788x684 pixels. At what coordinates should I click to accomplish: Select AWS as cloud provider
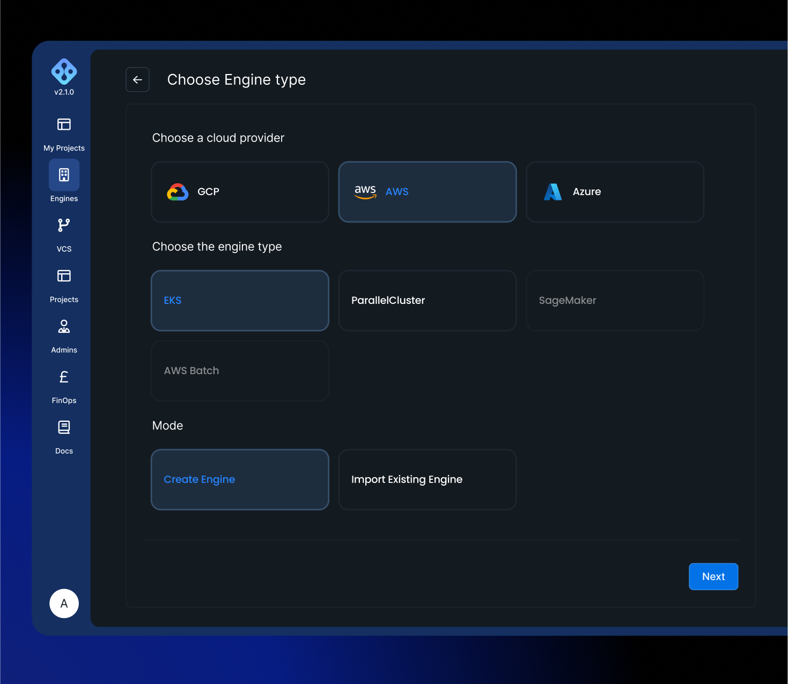[428, 192]
